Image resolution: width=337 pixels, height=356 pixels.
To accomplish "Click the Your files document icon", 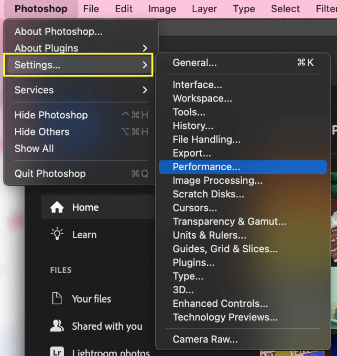I will (x=57, y=298).
